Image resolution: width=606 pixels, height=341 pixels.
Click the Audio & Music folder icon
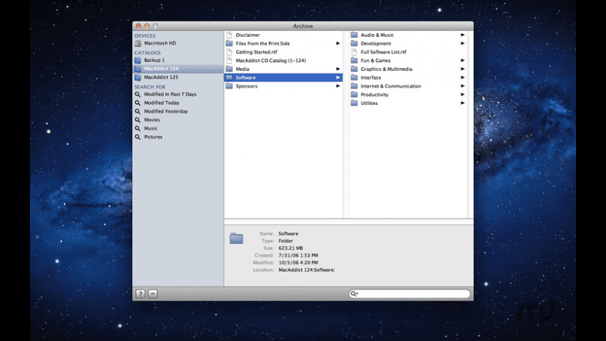354,35
